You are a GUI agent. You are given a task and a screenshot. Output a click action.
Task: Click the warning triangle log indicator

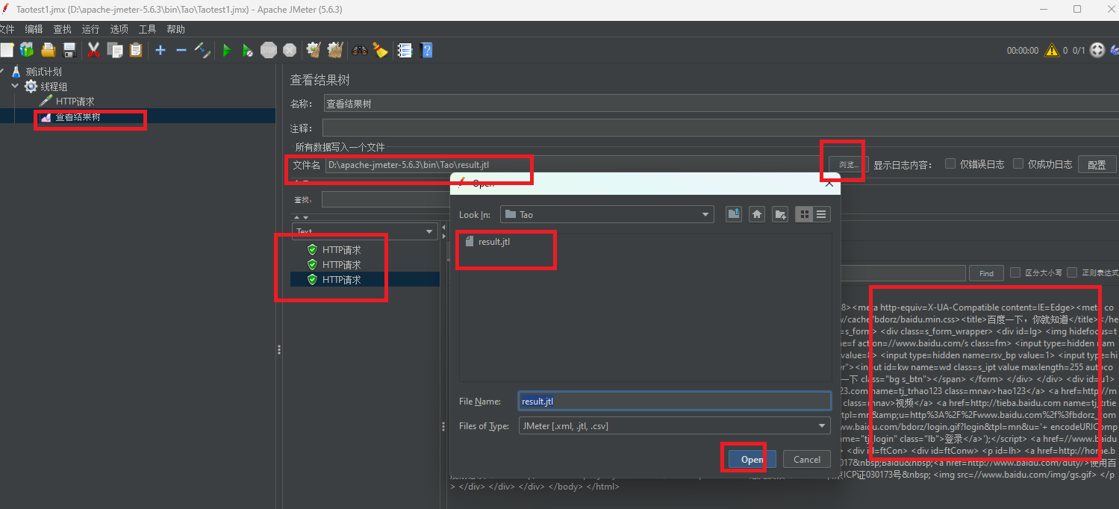(x=1052, y=50)
